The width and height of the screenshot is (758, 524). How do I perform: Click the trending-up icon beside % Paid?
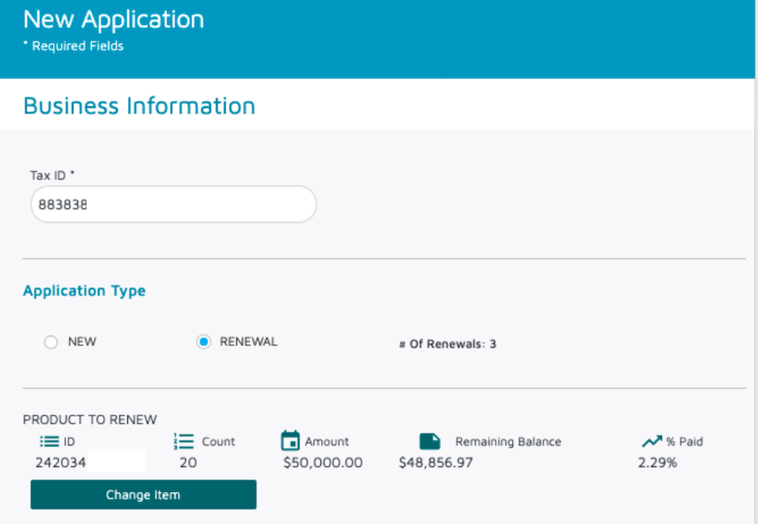pyautogui.click(x=652, y=441)
